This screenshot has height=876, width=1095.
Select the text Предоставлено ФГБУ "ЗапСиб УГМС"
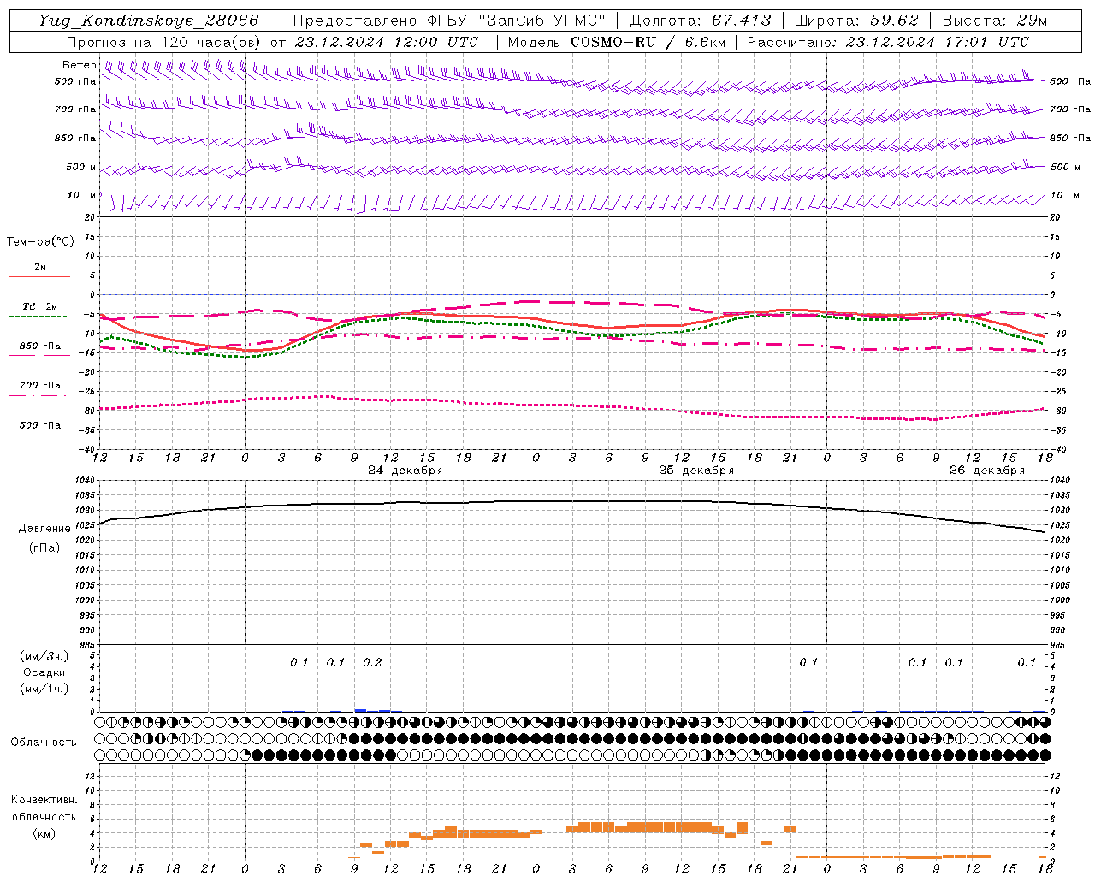449,21
